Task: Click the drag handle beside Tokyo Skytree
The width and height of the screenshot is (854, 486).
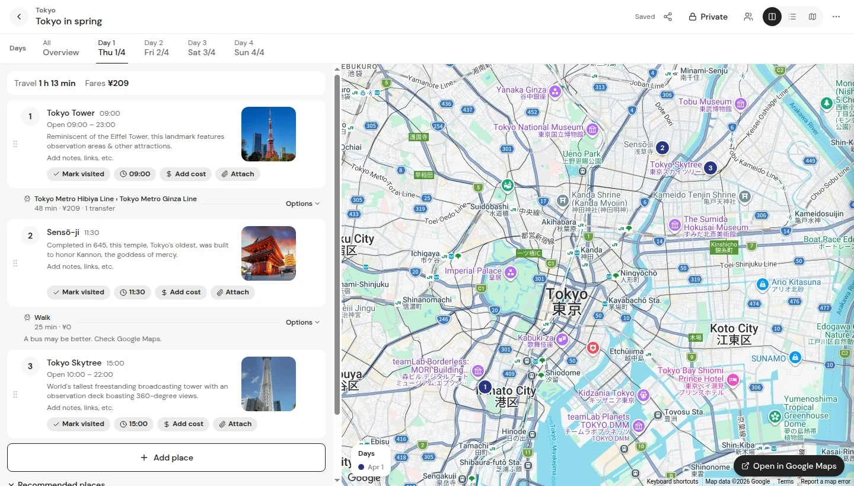Action: coord(15,395)
